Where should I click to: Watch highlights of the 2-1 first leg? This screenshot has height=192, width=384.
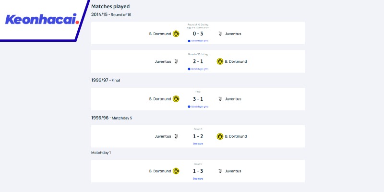coord(198,69)
